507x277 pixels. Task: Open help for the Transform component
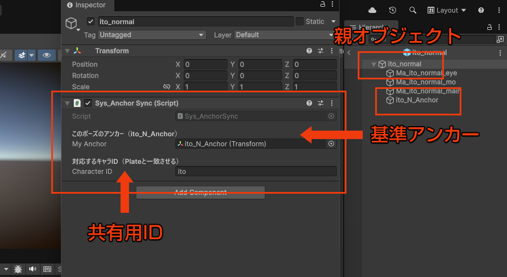point(309,51)
